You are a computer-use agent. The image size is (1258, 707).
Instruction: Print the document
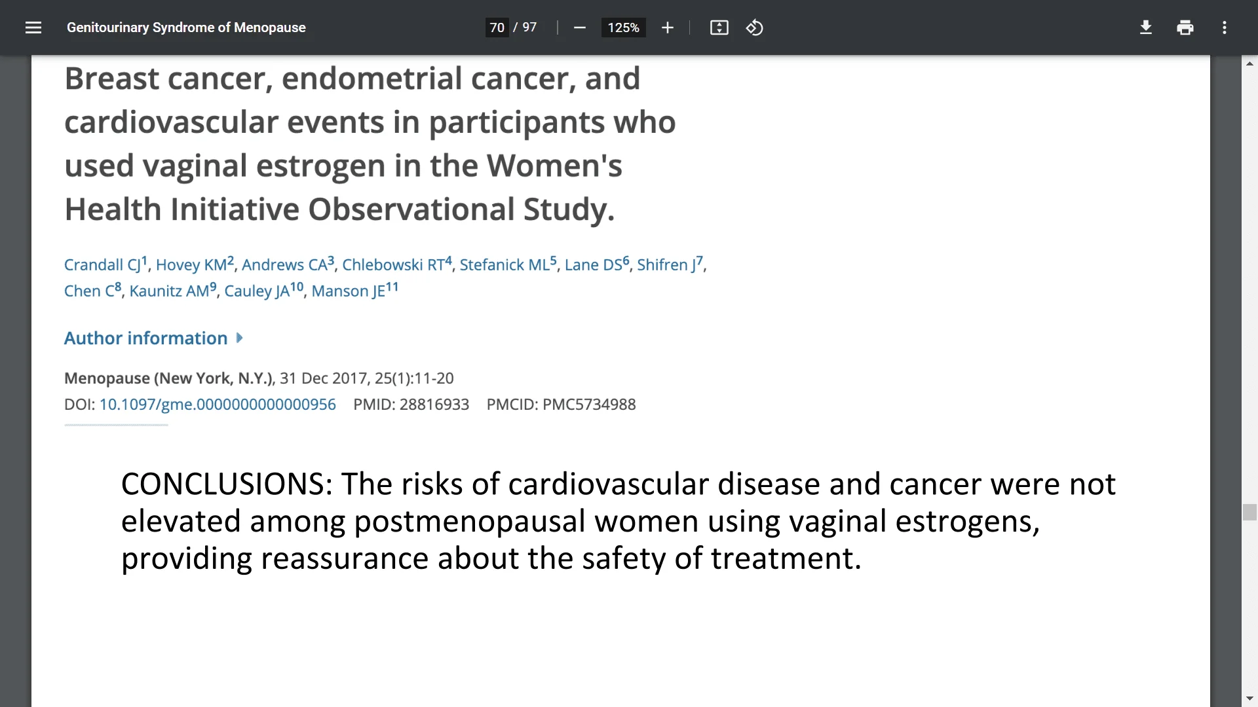[1185, 27]
